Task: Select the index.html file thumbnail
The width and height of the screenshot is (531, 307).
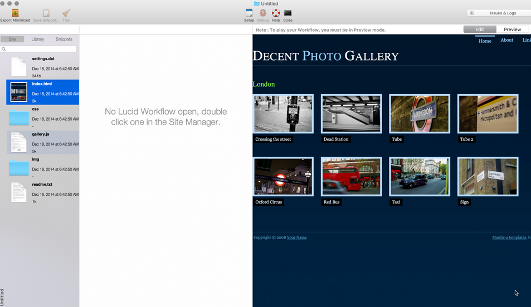Action: coord(18,92)
